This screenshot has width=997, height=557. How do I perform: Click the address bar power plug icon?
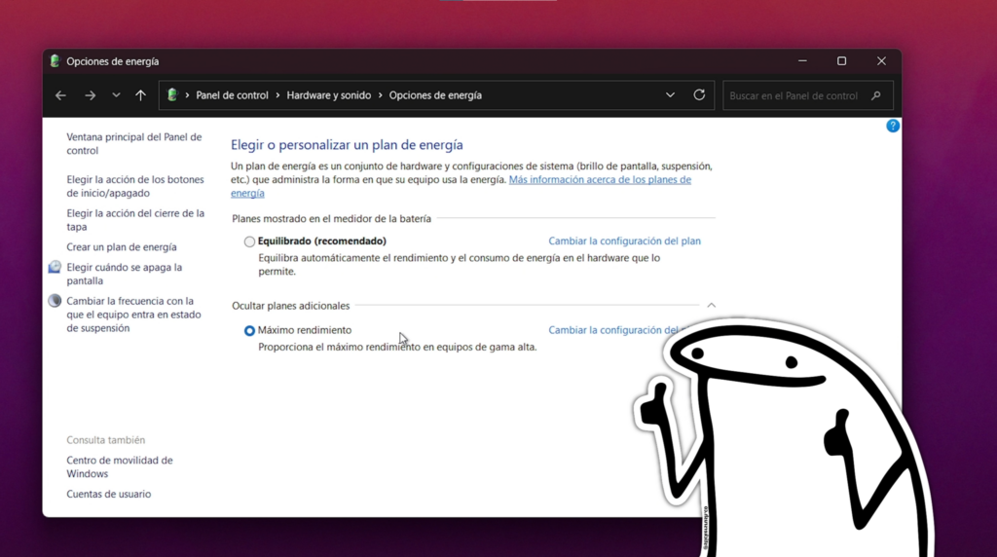(172, 95)
